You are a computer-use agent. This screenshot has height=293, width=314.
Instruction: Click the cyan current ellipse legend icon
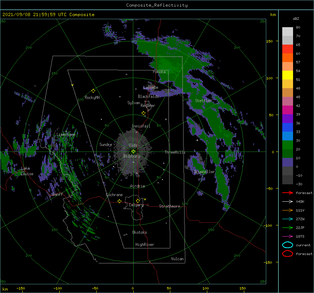coord(287,245)
